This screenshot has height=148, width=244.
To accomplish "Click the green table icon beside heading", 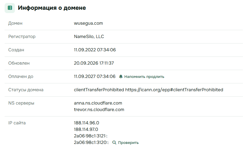I will [10, 8].
